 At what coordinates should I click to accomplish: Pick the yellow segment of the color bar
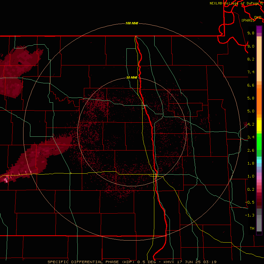pyautogui.click(x=259, y=126)
